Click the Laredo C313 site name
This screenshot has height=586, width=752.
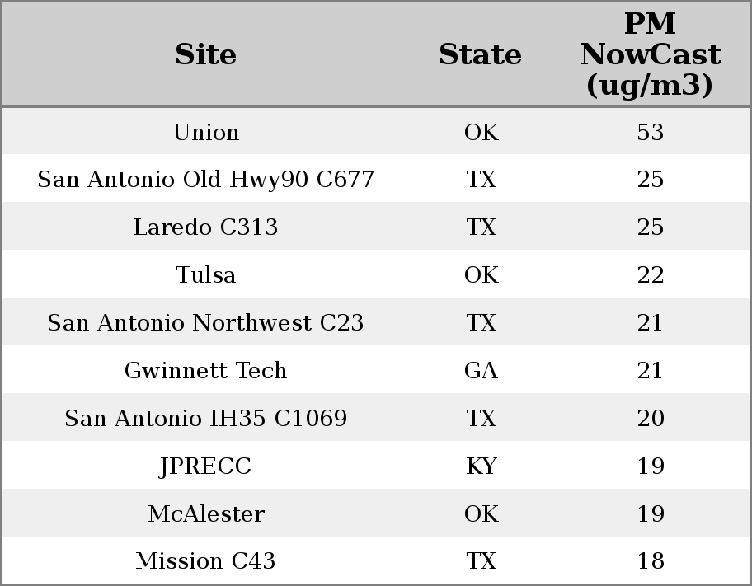tap(205, 227)
